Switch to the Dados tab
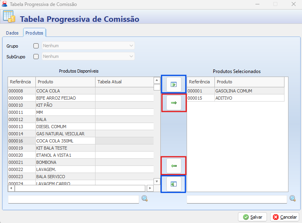 click(x=12, y=33)
